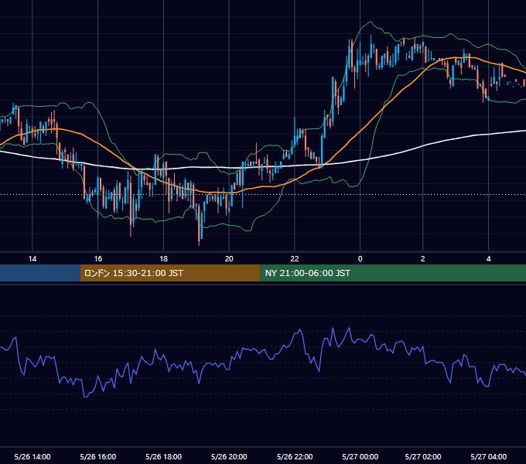Click the '22' hour label on price chart axis
526x464 pixels.
pos(295,259)
